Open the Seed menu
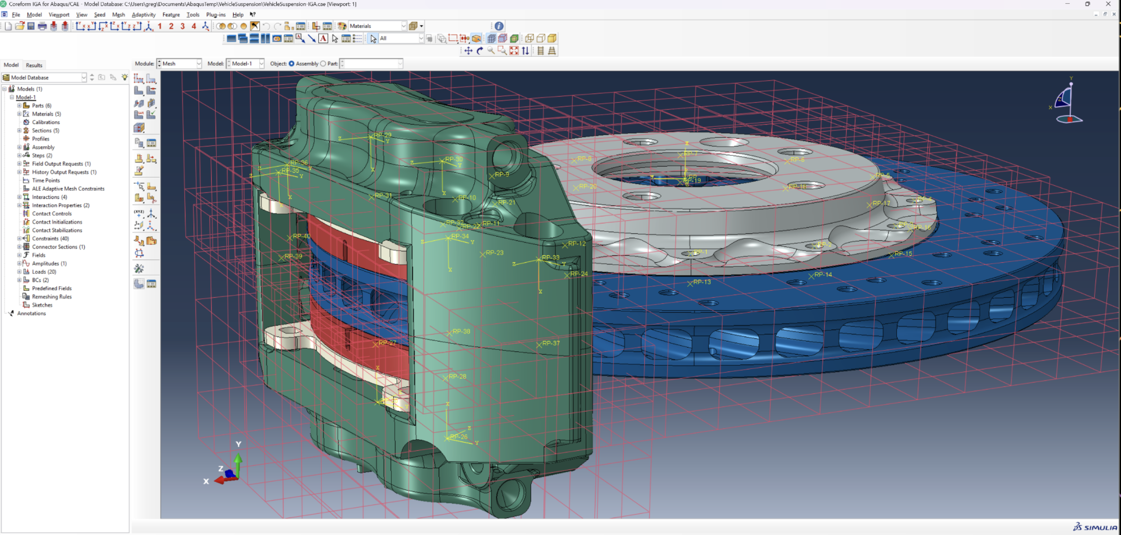Image resolution: width=1121 pixels, height=535 pixels. (x=99, y=15)
